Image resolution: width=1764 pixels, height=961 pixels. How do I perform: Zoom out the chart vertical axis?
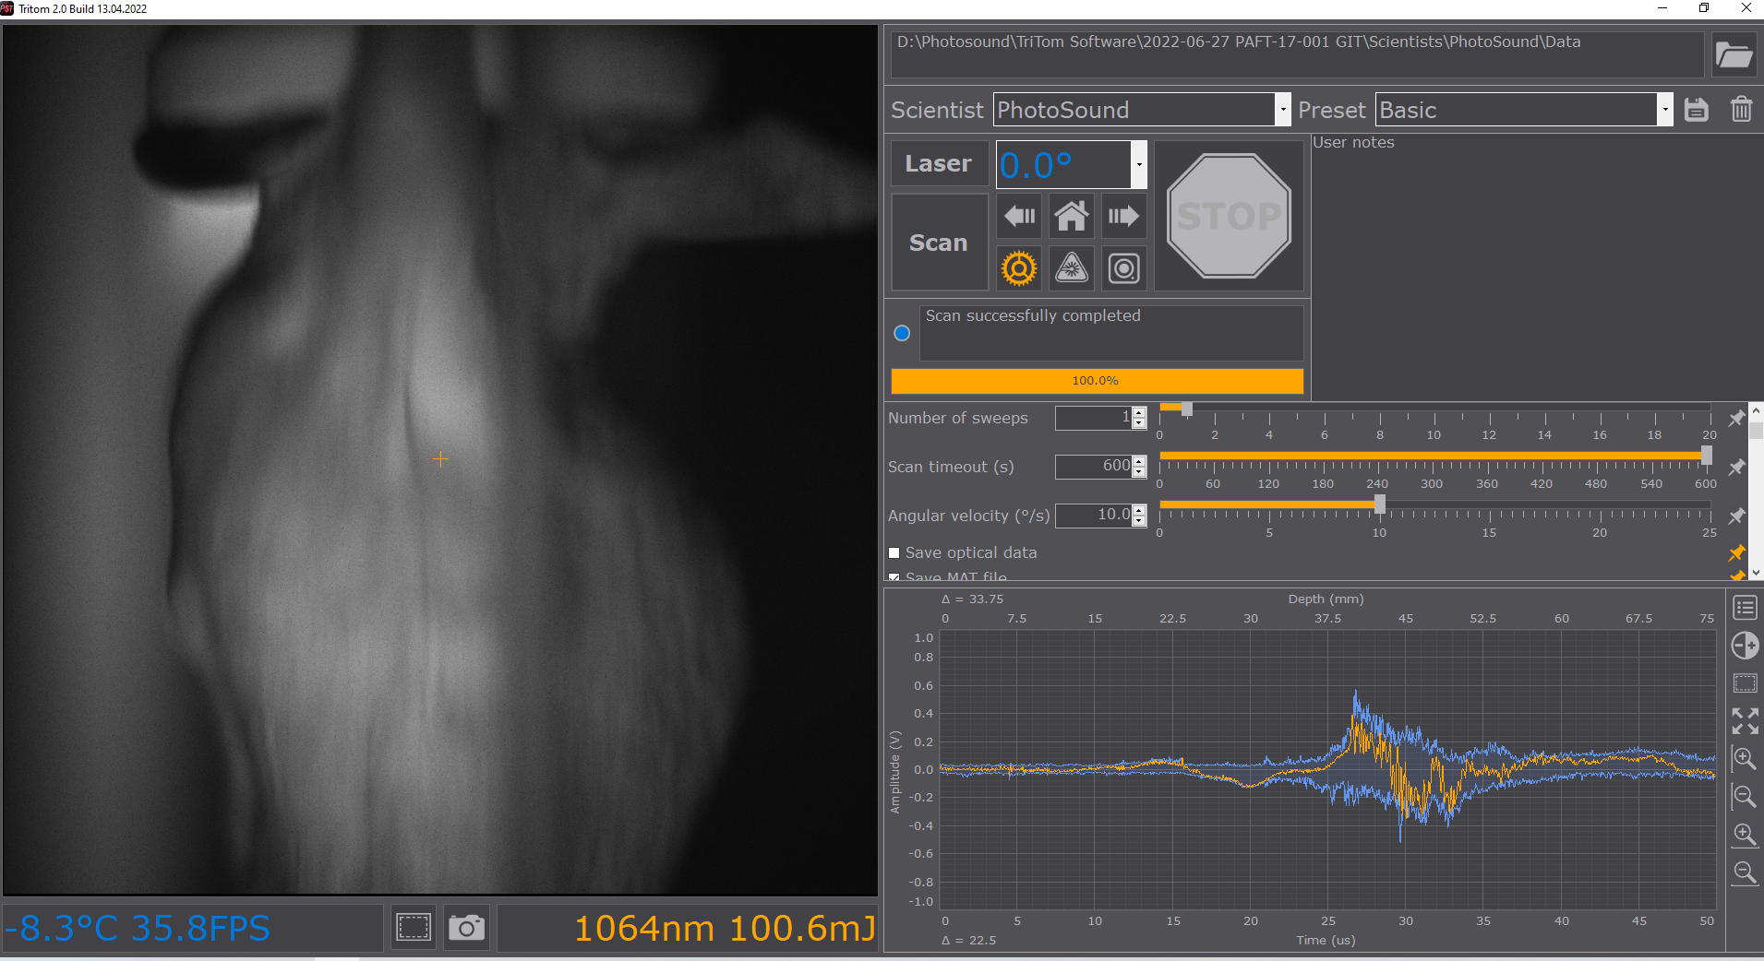pos(1745,797)
